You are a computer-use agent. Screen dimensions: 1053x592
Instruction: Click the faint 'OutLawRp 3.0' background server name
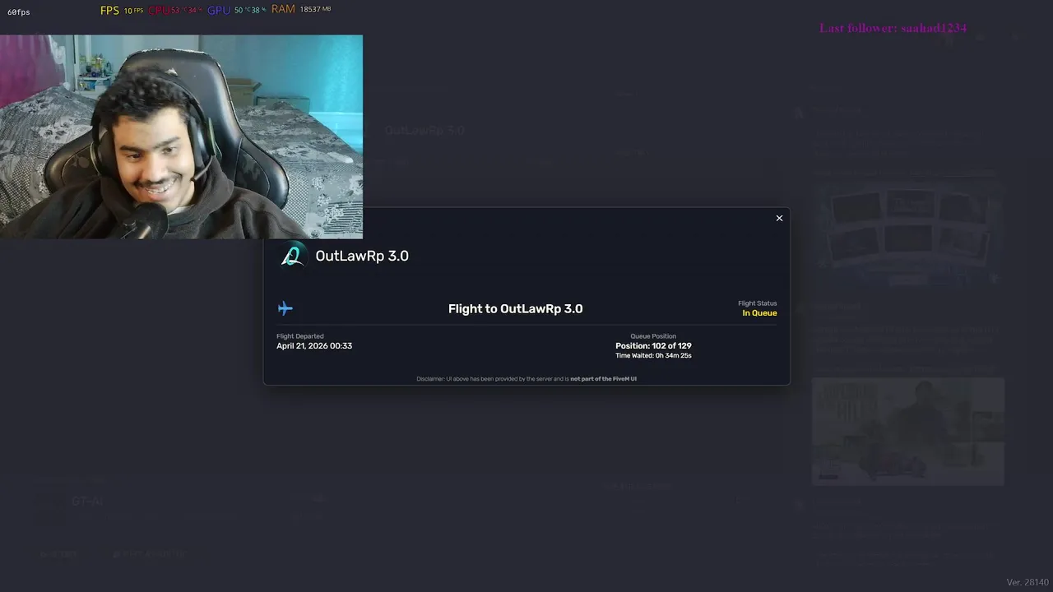pos(424,130)
